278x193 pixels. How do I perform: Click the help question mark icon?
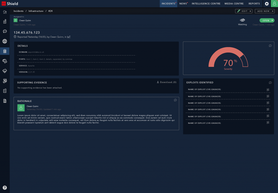(5, 188)
